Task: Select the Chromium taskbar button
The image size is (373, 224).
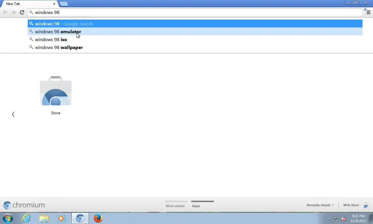Action: point(80,218)
